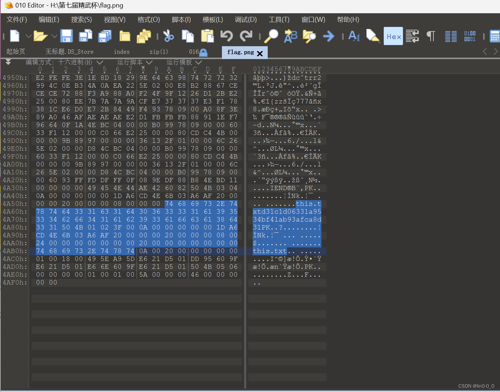The image size is (500, 392).
Task: Open the 工具(T) menu
Action: (x=279, y=20)
